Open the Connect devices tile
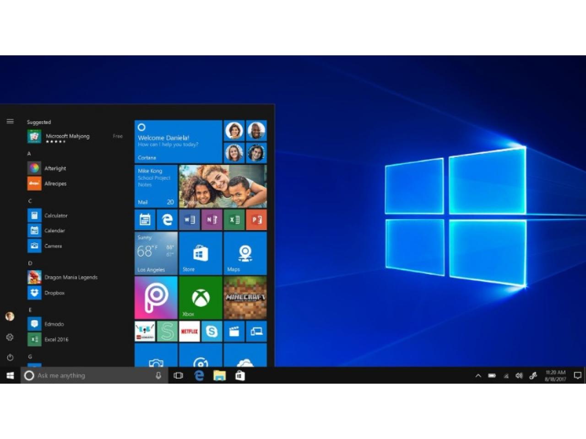The image size is (586, 439). [256, 331]
